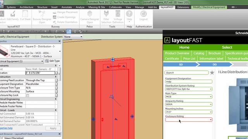248x139 pixels.
Task: Click the panelboard family thumbnail in Properties
Action: (5, 51)
